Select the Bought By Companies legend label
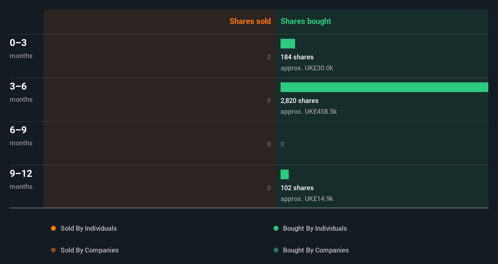This screenshot has width=498, height=264. [316, 250]
